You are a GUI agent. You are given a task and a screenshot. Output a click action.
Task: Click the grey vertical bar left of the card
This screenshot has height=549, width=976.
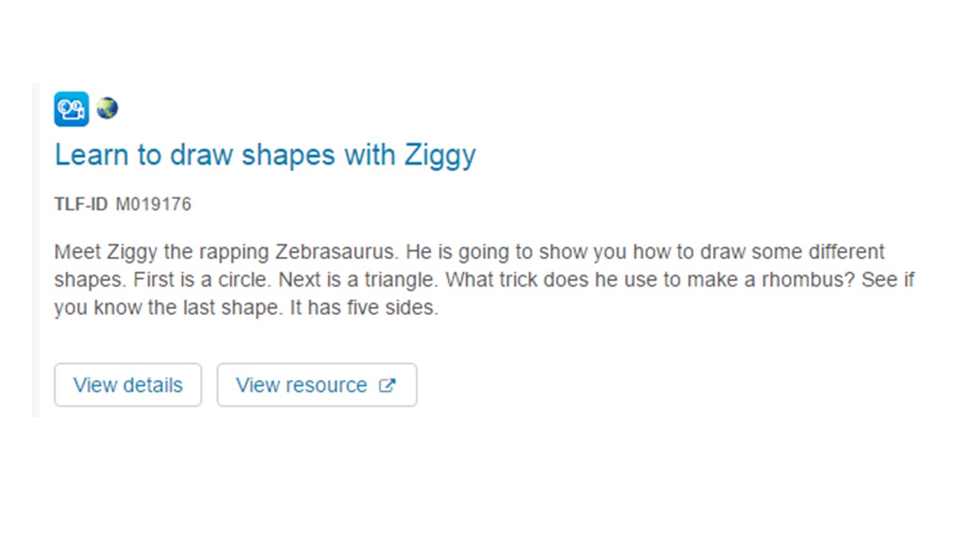point(35,250)
